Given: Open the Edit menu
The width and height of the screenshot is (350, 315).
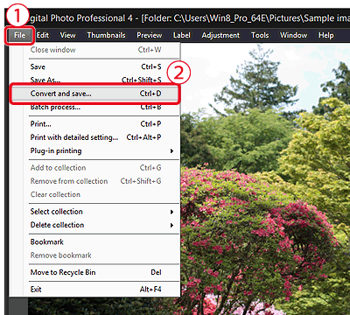Looking at the screenshot, I should [43, 35].
